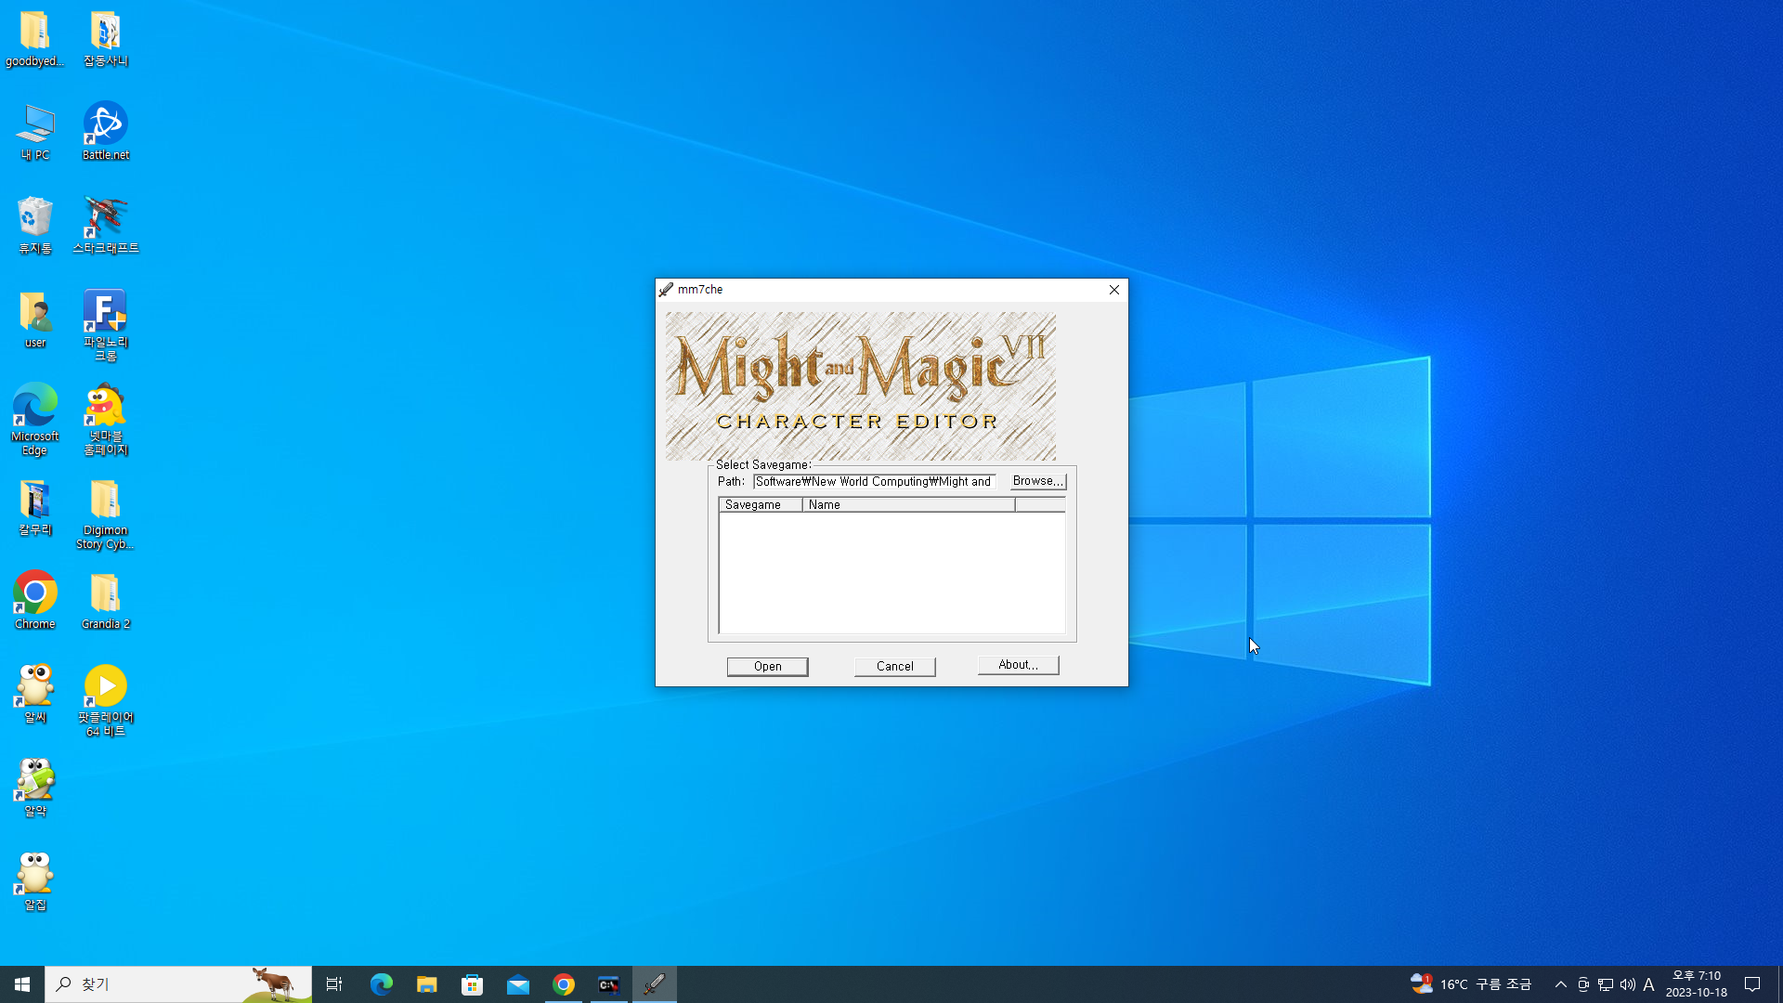Sort by the Name column header
The image size is (1783, 1003).
click(x=907, y=504)
